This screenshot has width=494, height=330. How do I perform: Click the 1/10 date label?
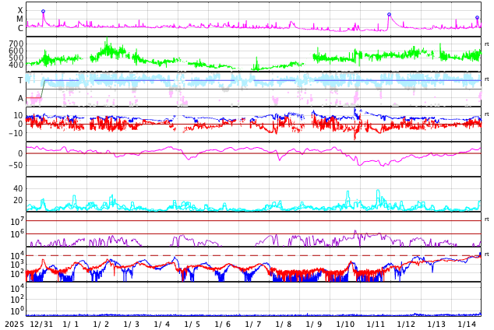click(344, 324)
